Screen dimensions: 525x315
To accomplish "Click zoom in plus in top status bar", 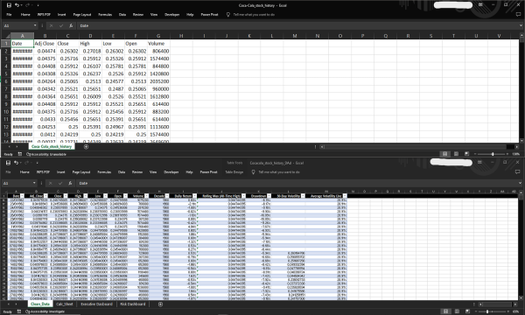I will [x=507, y=154].
